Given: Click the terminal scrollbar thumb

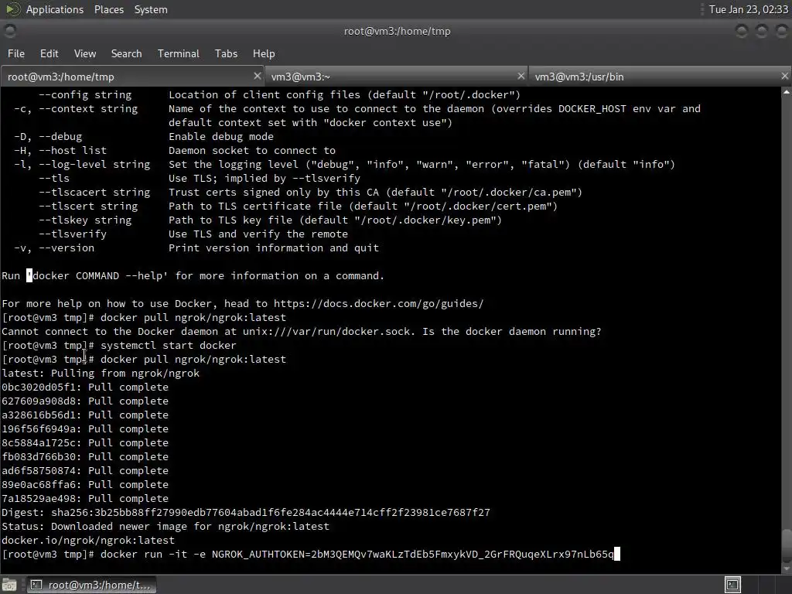Looking at the screenshot, I should (x=786, y=545).
